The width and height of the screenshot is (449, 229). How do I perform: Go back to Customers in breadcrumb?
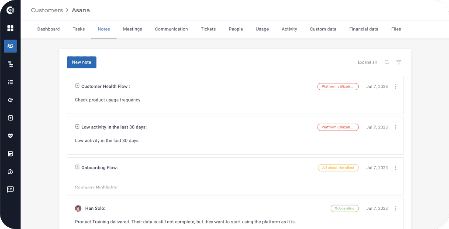click(x=47, y=10)
